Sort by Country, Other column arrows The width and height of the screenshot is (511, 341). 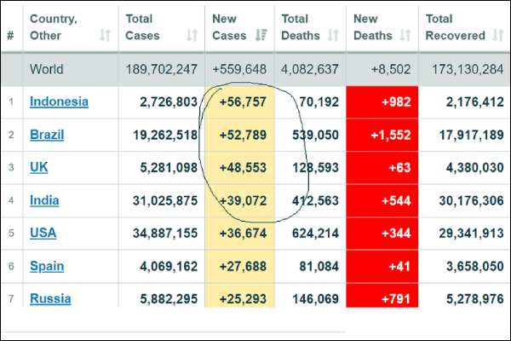(x=105, y=35)
